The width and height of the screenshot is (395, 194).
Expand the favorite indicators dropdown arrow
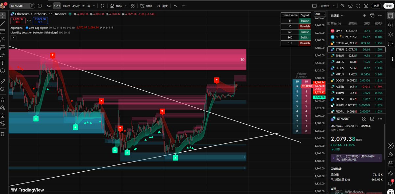tap(126, 6)
